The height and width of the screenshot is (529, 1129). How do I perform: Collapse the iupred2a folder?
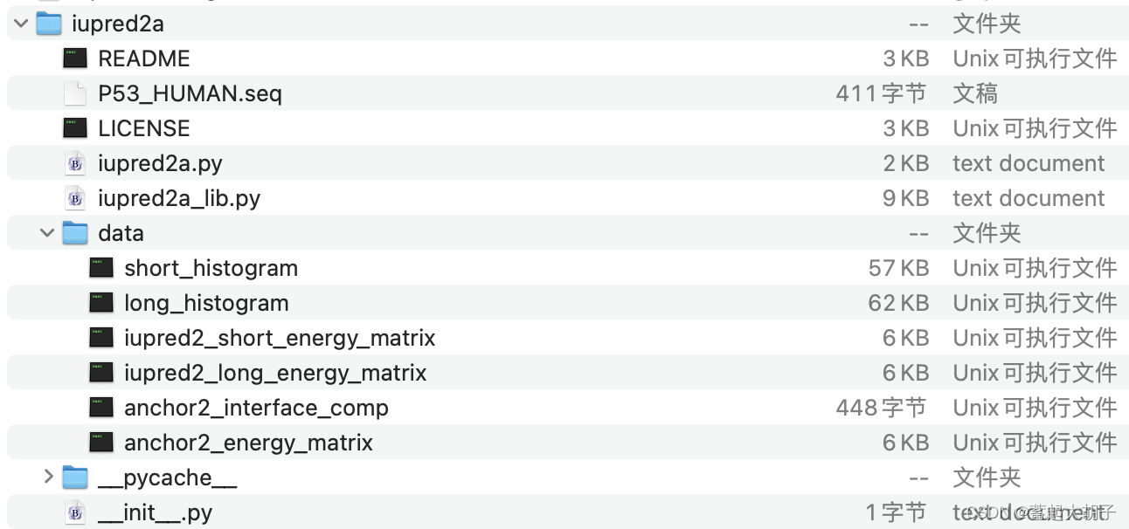[20, 24]
